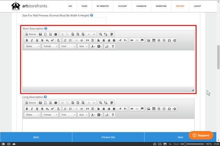Toggle Bold in Short Description editor
Screen dimensions: 220x146
[27, 40]
